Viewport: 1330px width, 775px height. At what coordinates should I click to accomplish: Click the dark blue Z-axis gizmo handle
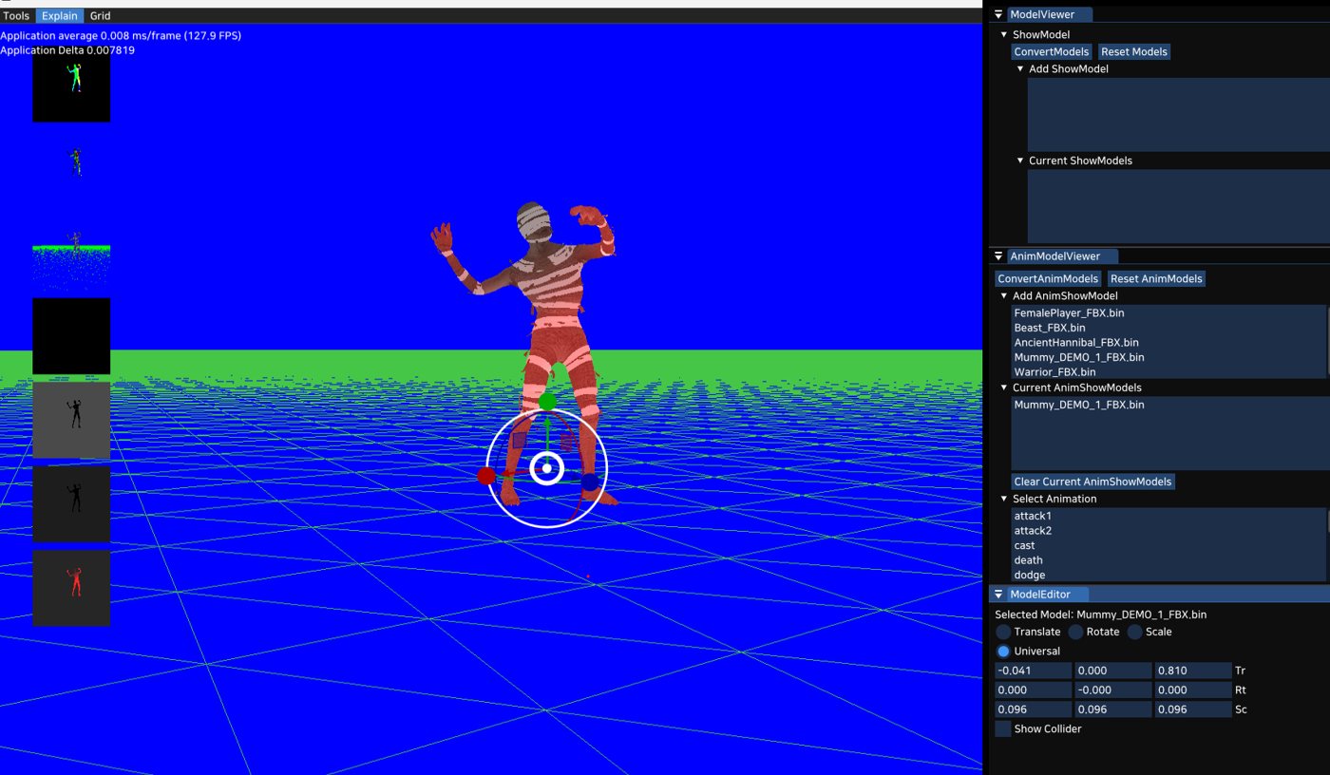[x=590, y=482]
